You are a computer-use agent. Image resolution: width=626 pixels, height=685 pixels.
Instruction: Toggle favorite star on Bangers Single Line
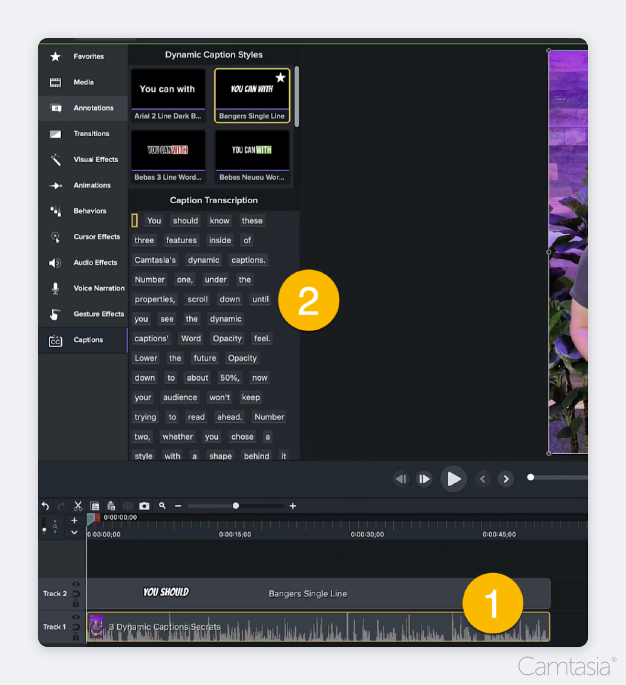(x=281, y=77)
